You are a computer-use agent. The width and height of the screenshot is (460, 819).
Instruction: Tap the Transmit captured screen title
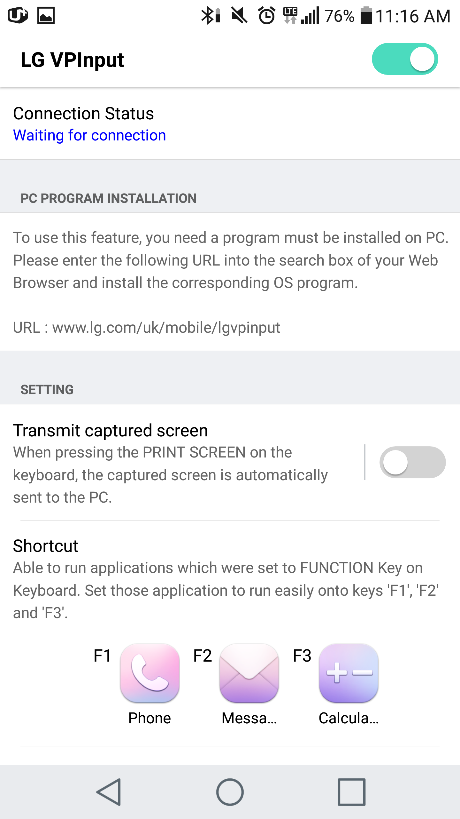pos(111,430)
